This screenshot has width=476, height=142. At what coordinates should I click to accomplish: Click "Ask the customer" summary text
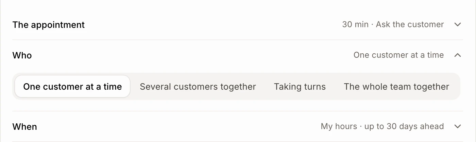click(410, 24)
